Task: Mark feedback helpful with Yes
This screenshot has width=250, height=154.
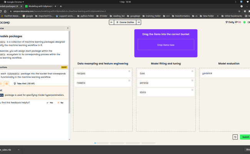Action: pyautogui.click(x=50, y=103)
